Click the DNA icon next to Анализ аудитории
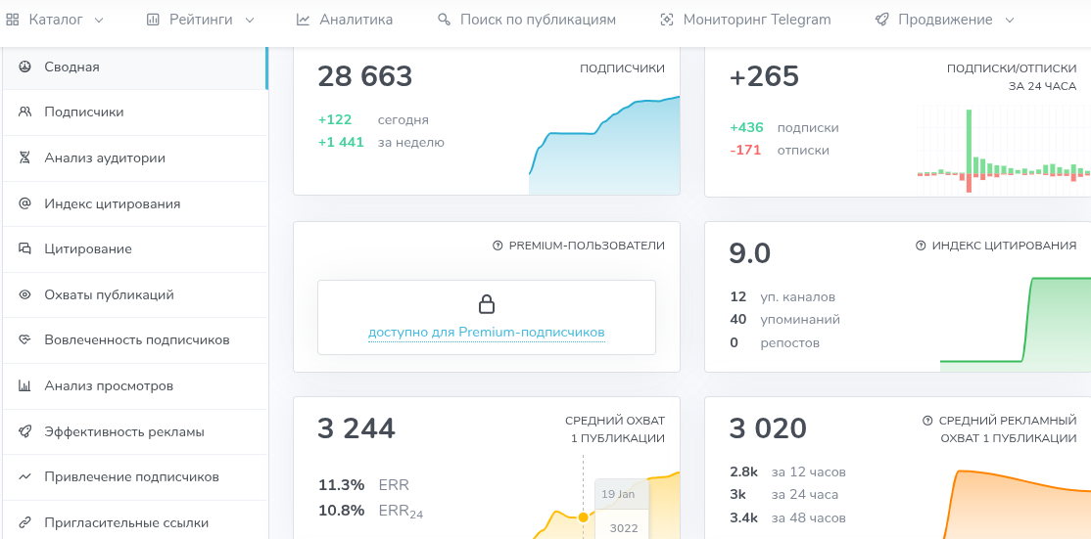 pos(25,157)
